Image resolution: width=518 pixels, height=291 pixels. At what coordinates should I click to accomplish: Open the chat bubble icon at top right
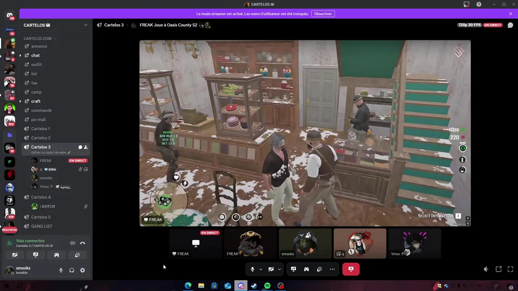point(510,25)
